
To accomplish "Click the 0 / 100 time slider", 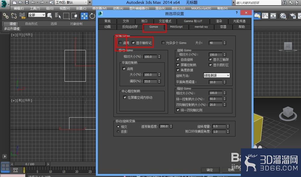I will coord(30,164).
